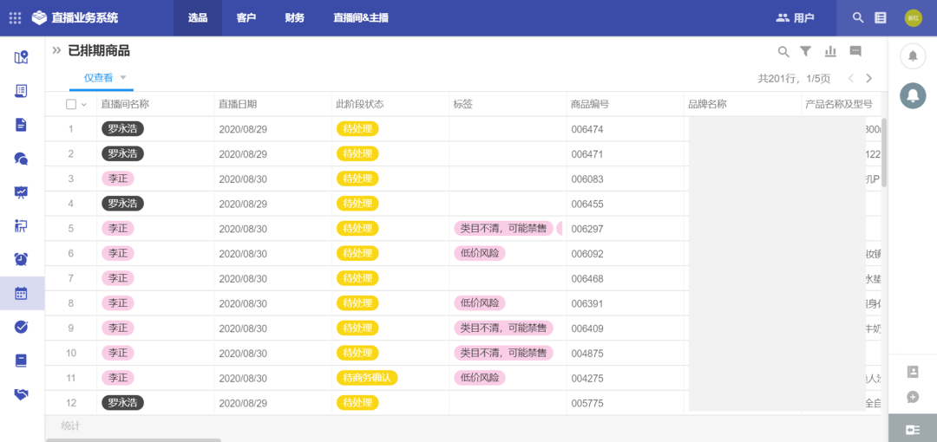Screen dimensions: 937x442
Task: Expand the 仅查看 view dropdown arrow
Action: coord(123,77)
